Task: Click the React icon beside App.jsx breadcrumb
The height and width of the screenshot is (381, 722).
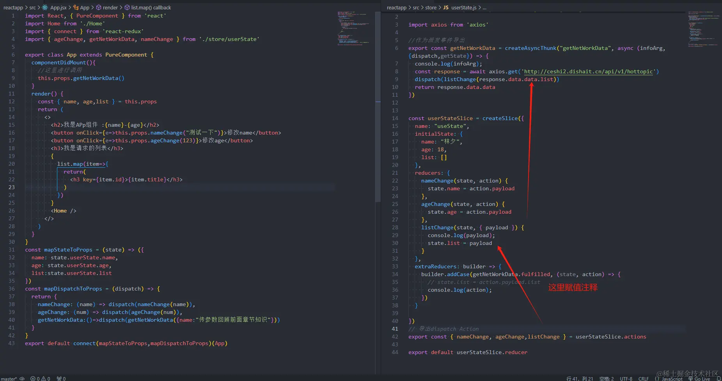Action: coord(45,7)
